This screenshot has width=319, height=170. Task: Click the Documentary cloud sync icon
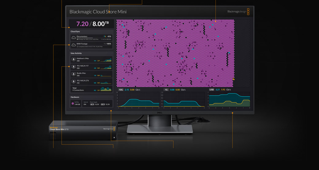(74, 38)
